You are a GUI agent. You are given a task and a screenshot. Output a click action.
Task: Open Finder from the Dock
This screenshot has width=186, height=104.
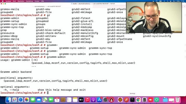(x=8, y=100)
